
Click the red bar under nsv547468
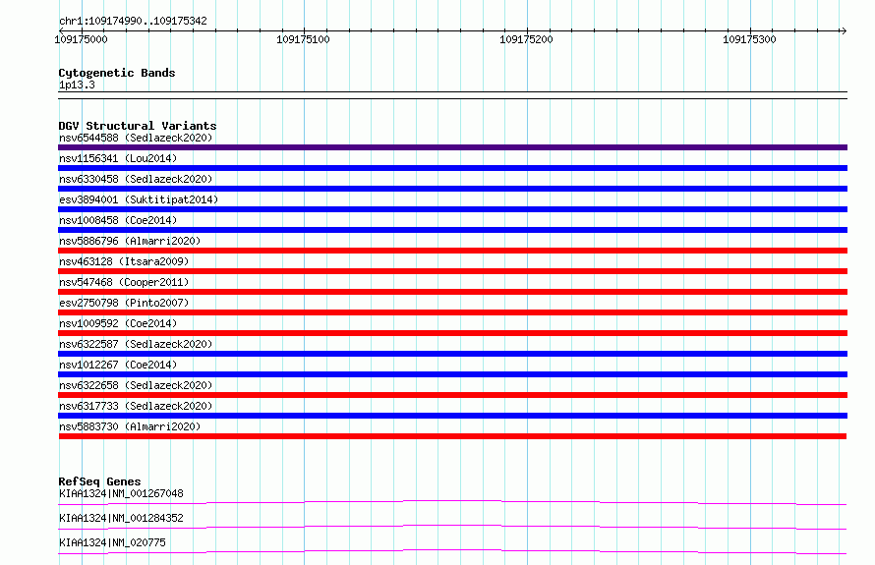[452, 292]
